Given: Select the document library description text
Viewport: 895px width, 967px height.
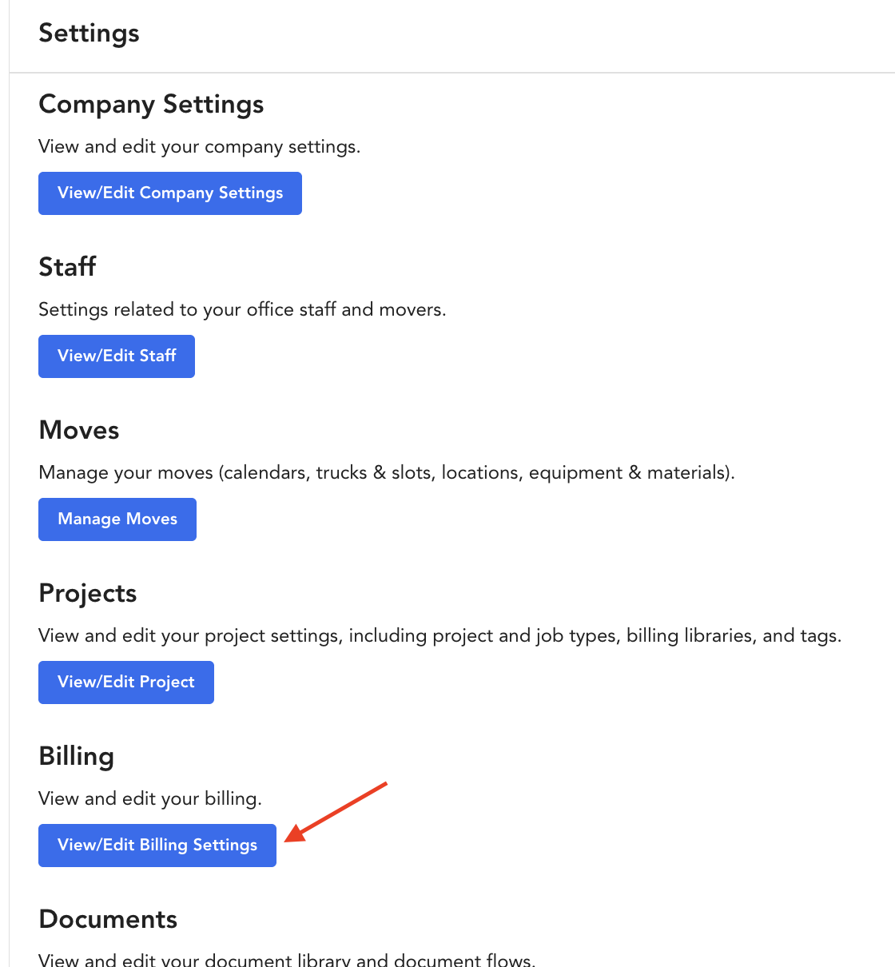Looking at the screenshot, I should [x=287, y=959].
